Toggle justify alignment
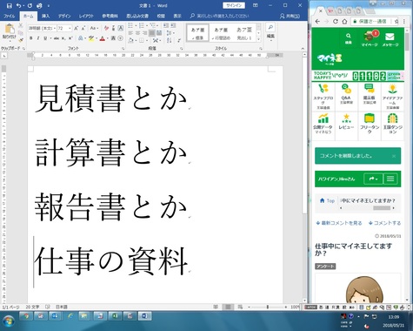Image resolution: width=413 pixels, height=331 pixels. pyautogui.click(x=152, y=33)
